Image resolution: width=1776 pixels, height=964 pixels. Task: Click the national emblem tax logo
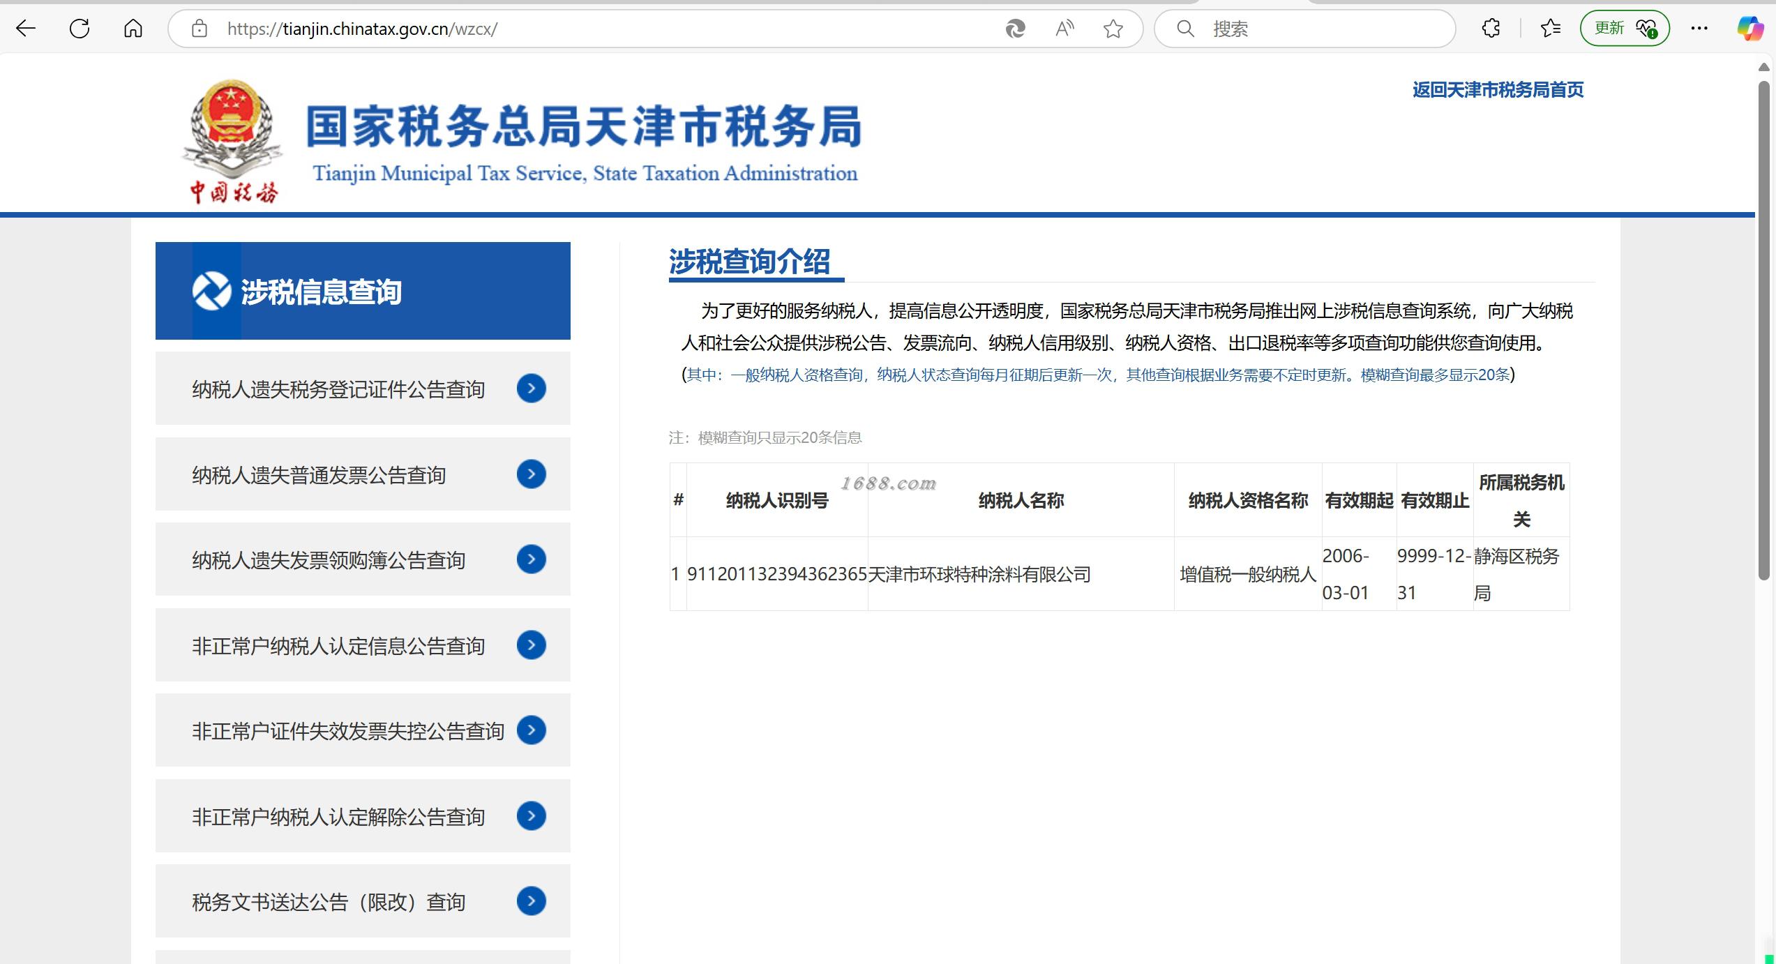coord(233,141)
